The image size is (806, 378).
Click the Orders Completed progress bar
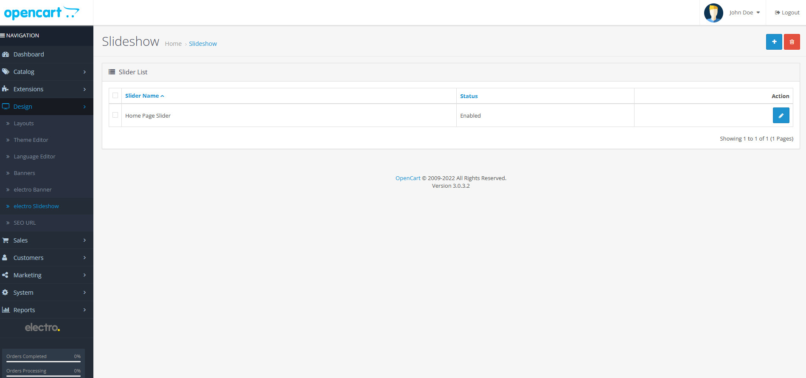click(x=43, y=361)
